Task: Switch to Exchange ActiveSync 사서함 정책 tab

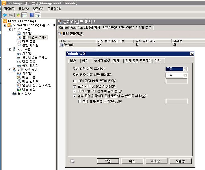Action: pyautogui.click(x=127, y=27)
